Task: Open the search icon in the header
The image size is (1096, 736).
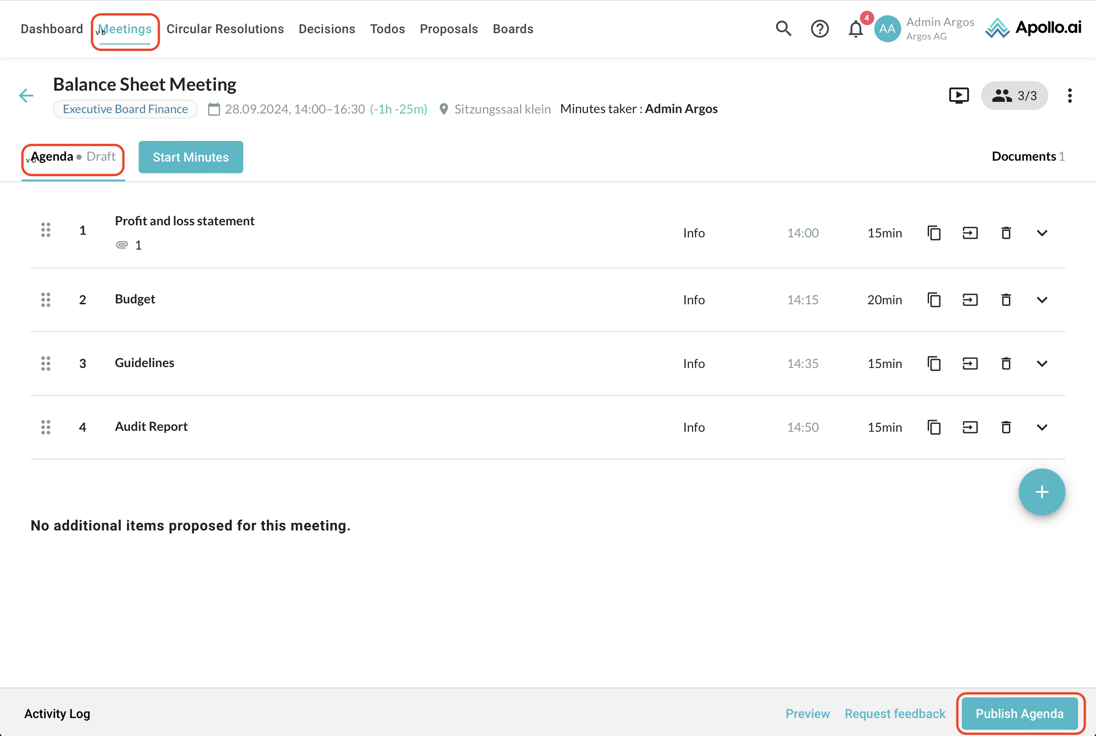Action: click(783, 29)
